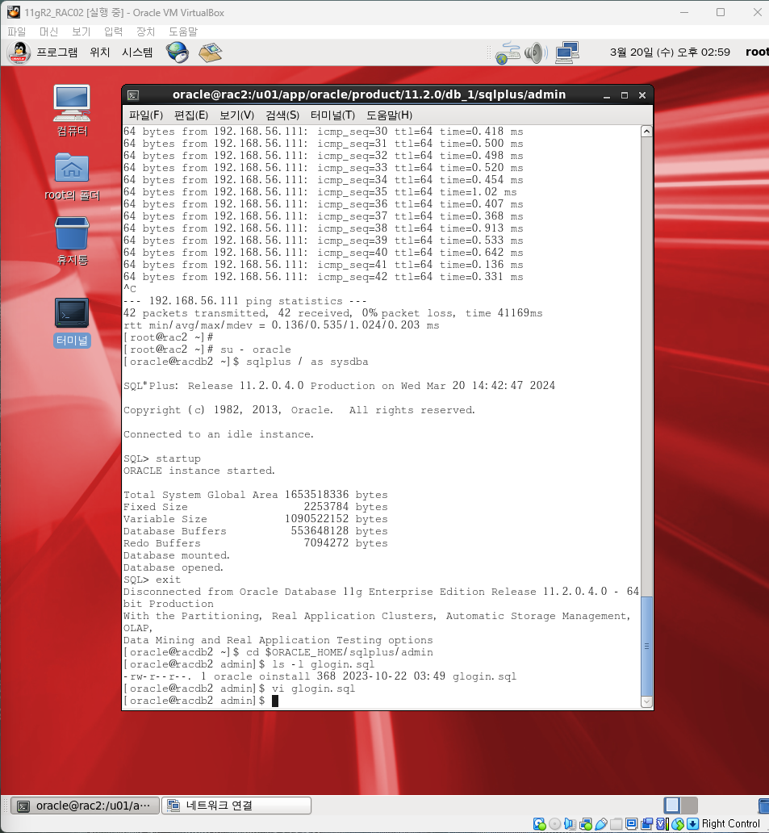Maximize the terminal window
The height and width of the screenshot is (833, 769).
[625, 95]
